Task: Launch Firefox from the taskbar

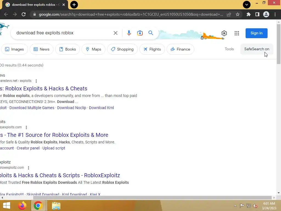Action: click(22, 206)
